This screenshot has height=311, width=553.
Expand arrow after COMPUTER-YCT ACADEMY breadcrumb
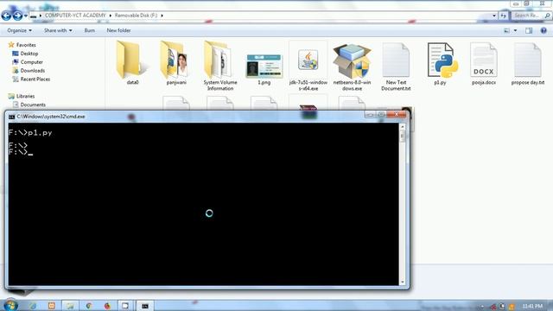(x=110, y=16)
